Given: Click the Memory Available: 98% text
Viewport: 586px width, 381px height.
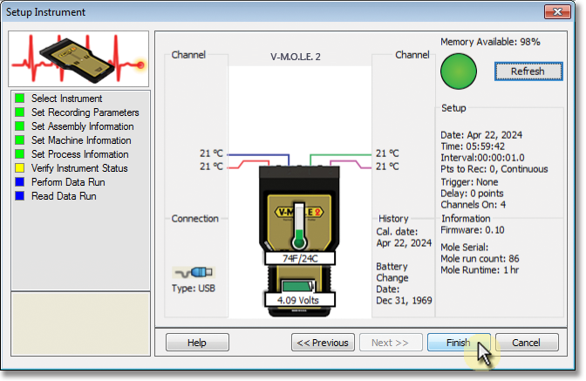Looking at the screenshot, I should click(x=490, y=42).
